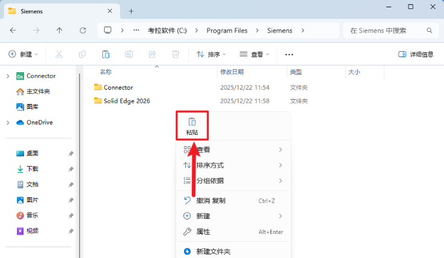444x258 pixels.
Task: Click the Cut scissors icon in toolbar
Action: point(59,54)
